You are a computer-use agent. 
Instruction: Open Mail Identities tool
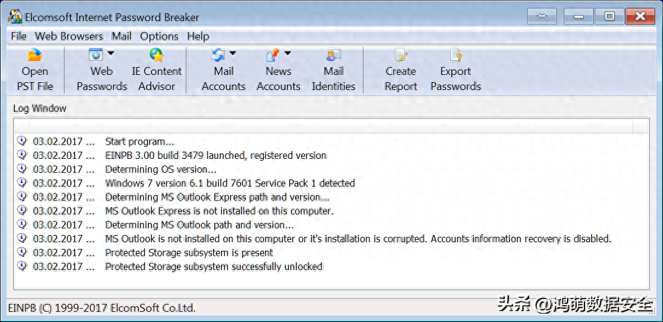click(334, 70)
